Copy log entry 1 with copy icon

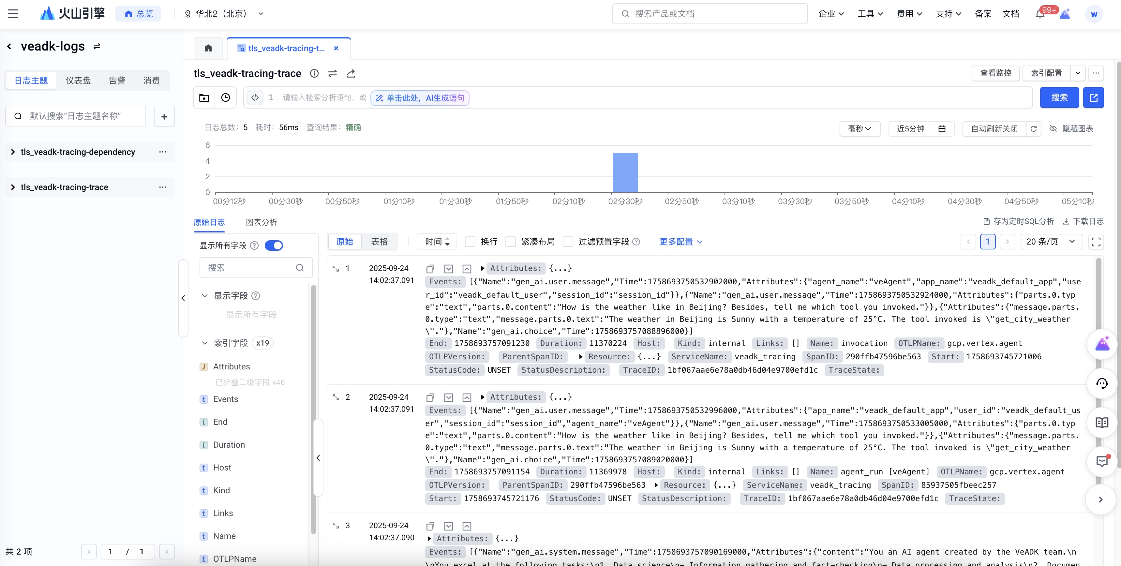430,269
